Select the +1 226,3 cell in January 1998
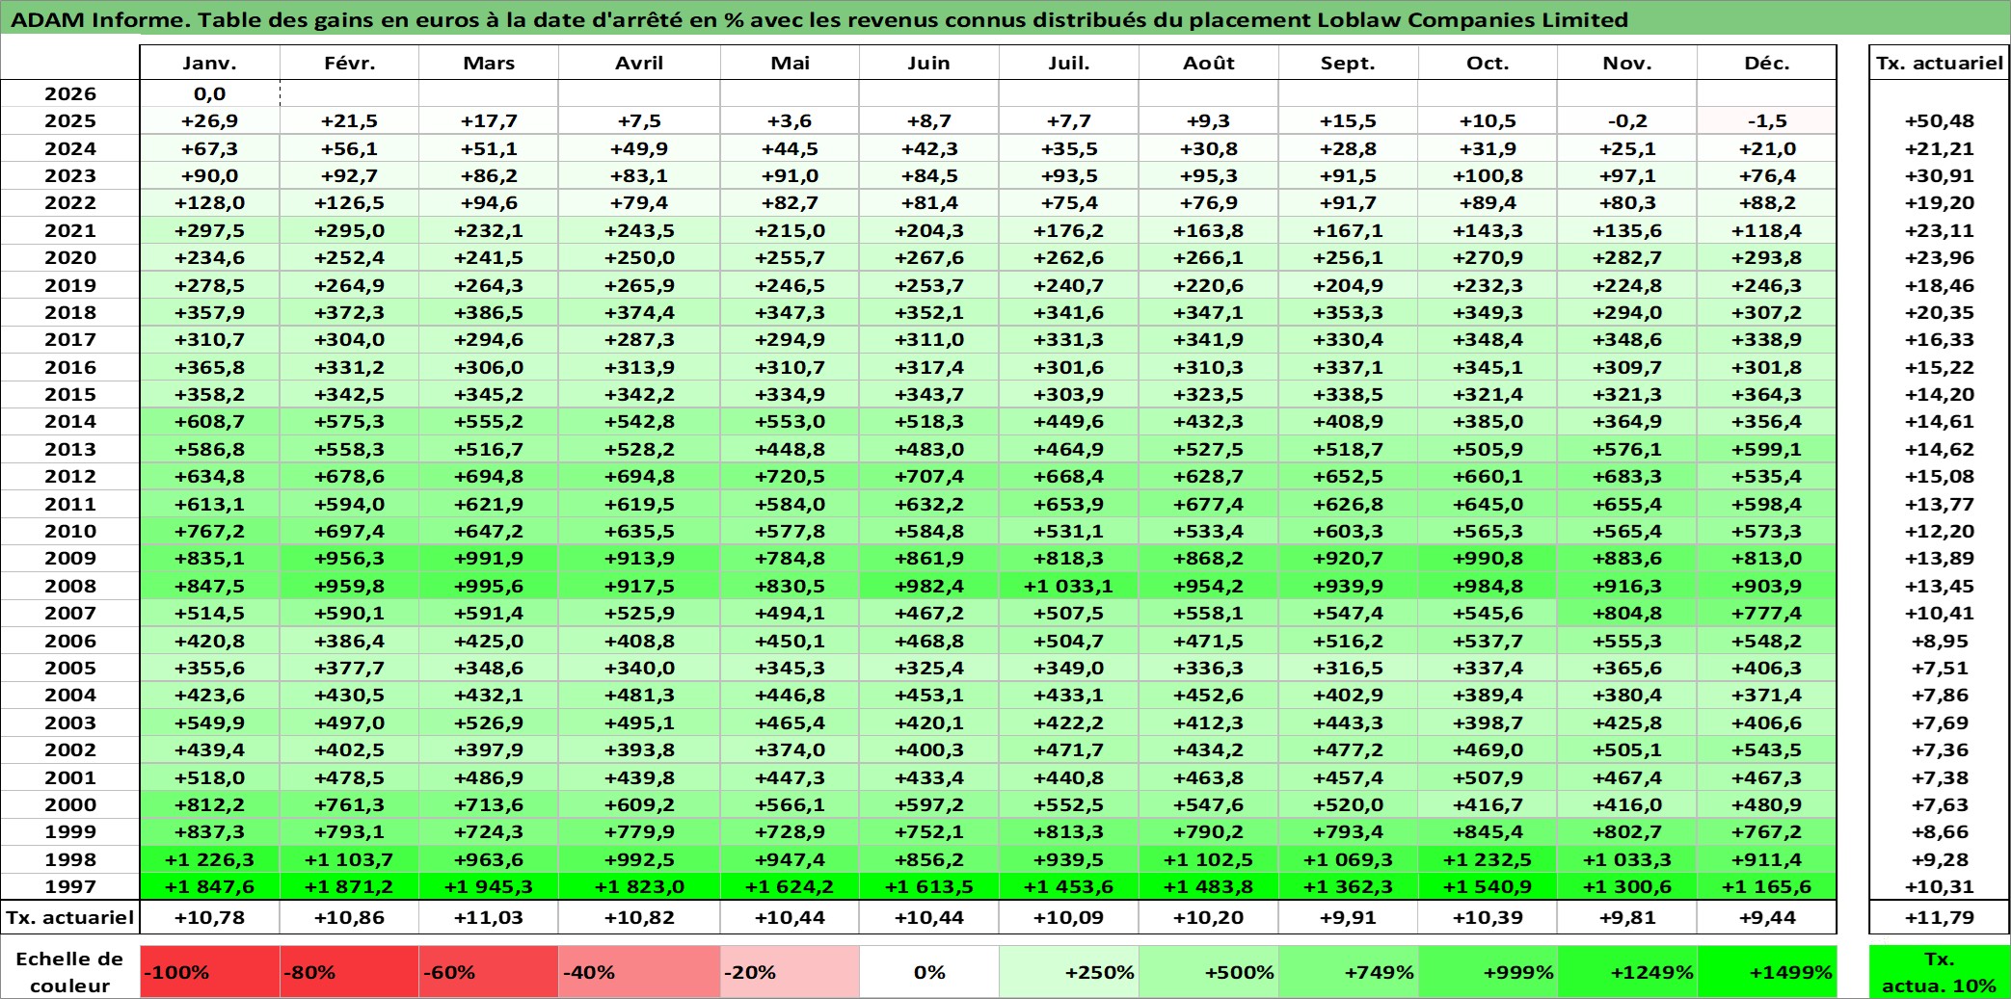The width and height of the screenshot is (2011, 999). click(210, 859)
